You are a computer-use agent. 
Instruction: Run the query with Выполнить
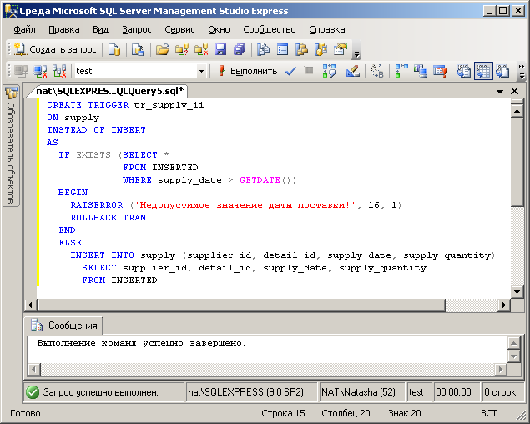[x=248, y=71]
